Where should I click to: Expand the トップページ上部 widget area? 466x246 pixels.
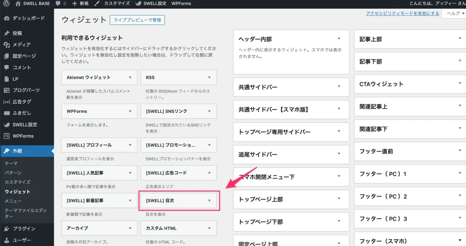339,199
